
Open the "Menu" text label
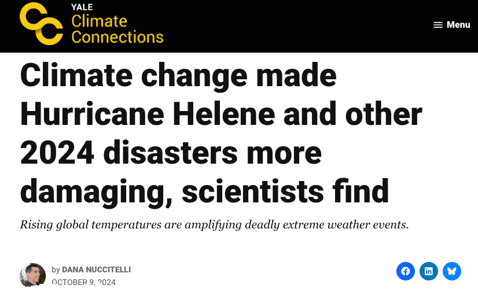coord(458,25)
